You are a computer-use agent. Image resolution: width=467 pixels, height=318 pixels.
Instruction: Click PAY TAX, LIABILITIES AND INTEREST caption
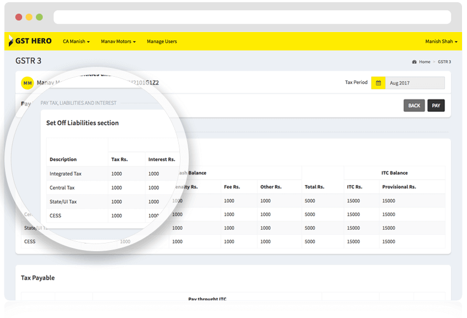(x=78, y=103)
